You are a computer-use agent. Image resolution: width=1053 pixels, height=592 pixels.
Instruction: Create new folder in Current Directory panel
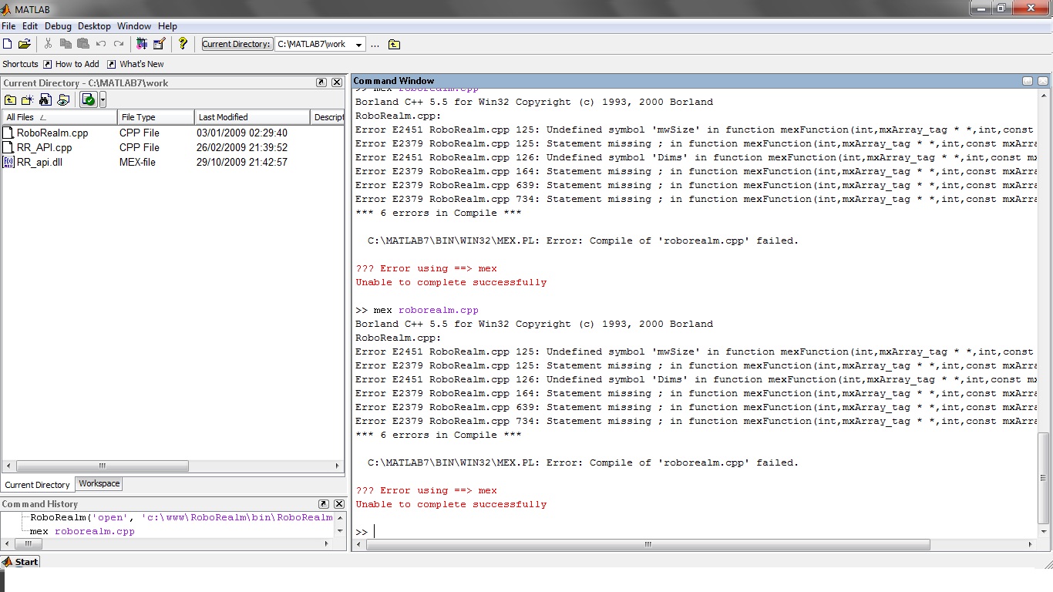pyautogui.click(x=28, y=99)
